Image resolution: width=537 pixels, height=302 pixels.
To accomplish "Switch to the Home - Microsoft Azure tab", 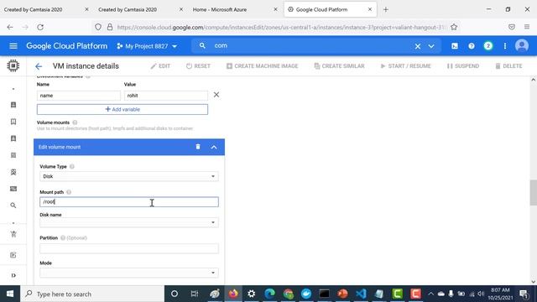I will point(220,9).
